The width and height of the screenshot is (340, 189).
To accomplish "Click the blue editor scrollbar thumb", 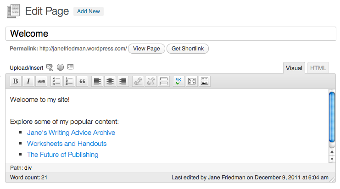I will click(332, 117).
